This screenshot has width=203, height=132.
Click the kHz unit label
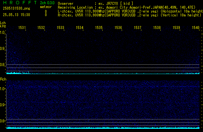click(3, 26)
